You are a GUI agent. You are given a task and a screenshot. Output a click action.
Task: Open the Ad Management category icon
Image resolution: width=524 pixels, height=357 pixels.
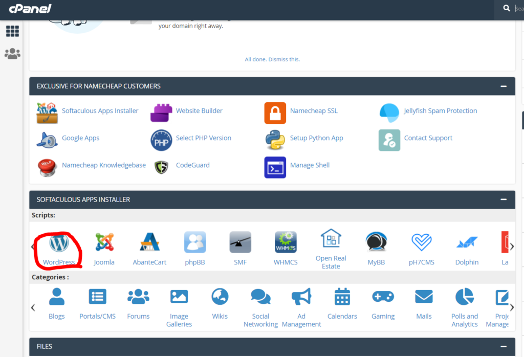pos(301,297)
